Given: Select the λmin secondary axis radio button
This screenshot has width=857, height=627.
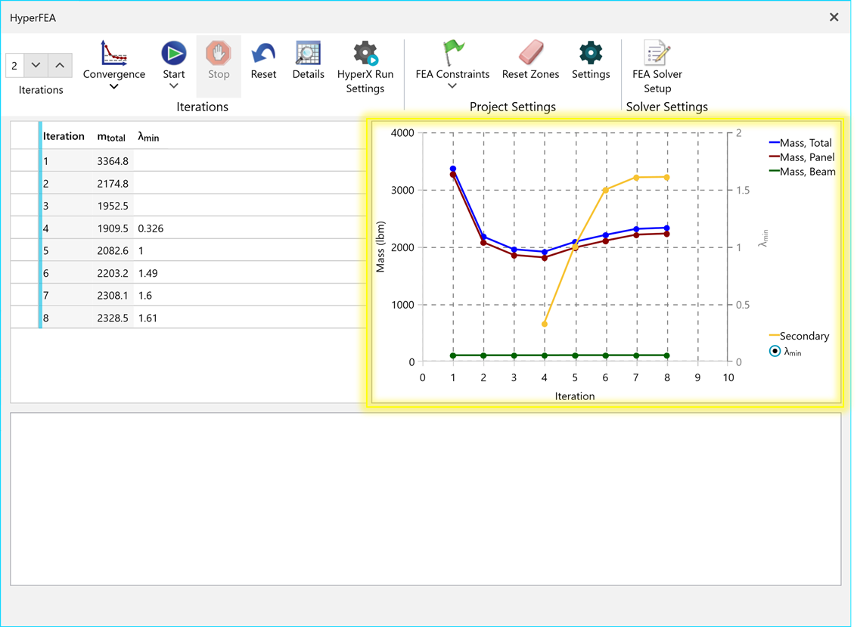Looking at the screenshot, I should pyautogui.click(x=775, y=352).
